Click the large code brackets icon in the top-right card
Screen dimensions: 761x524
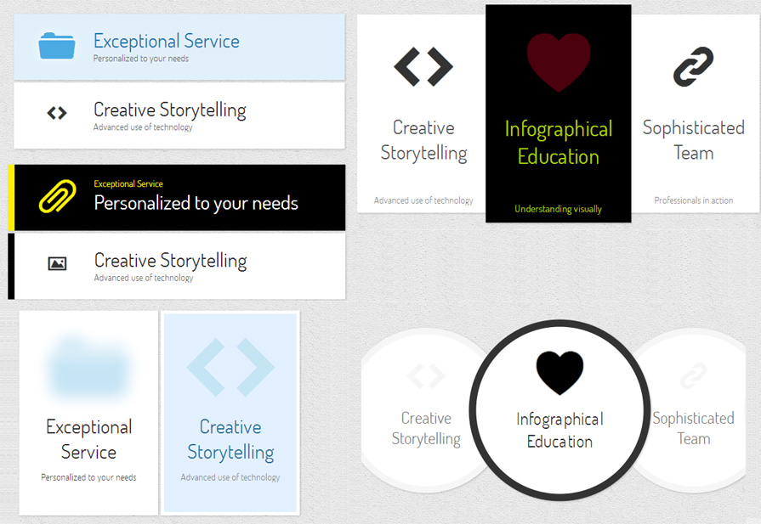(423, 67)
